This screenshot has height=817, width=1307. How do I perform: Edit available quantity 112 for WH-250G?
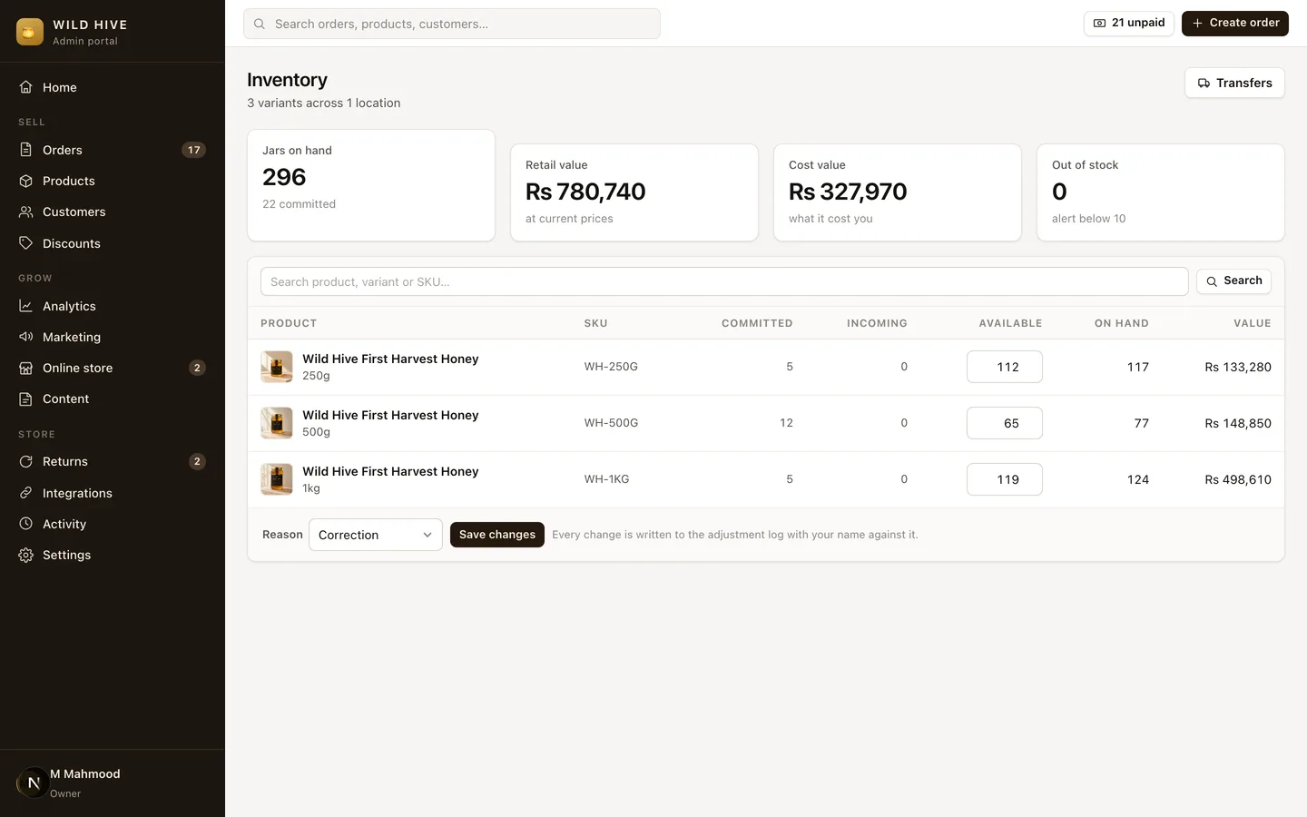coord(1005,367)
